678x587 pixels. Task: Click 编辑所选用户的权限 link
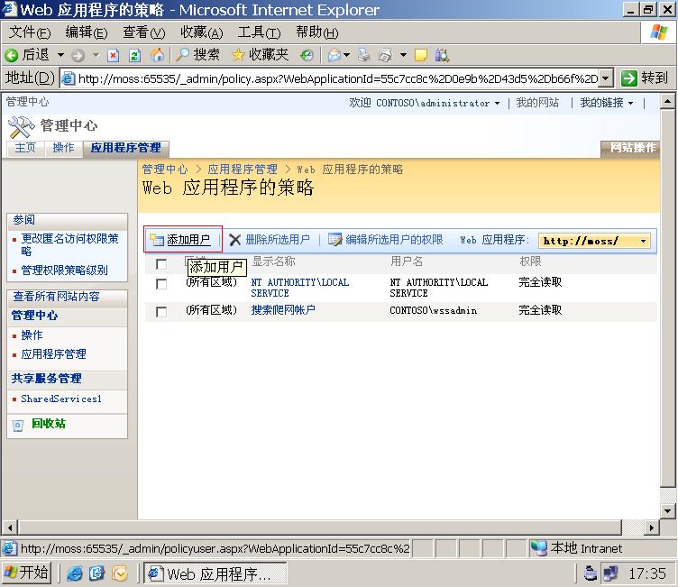click(394, 240)
